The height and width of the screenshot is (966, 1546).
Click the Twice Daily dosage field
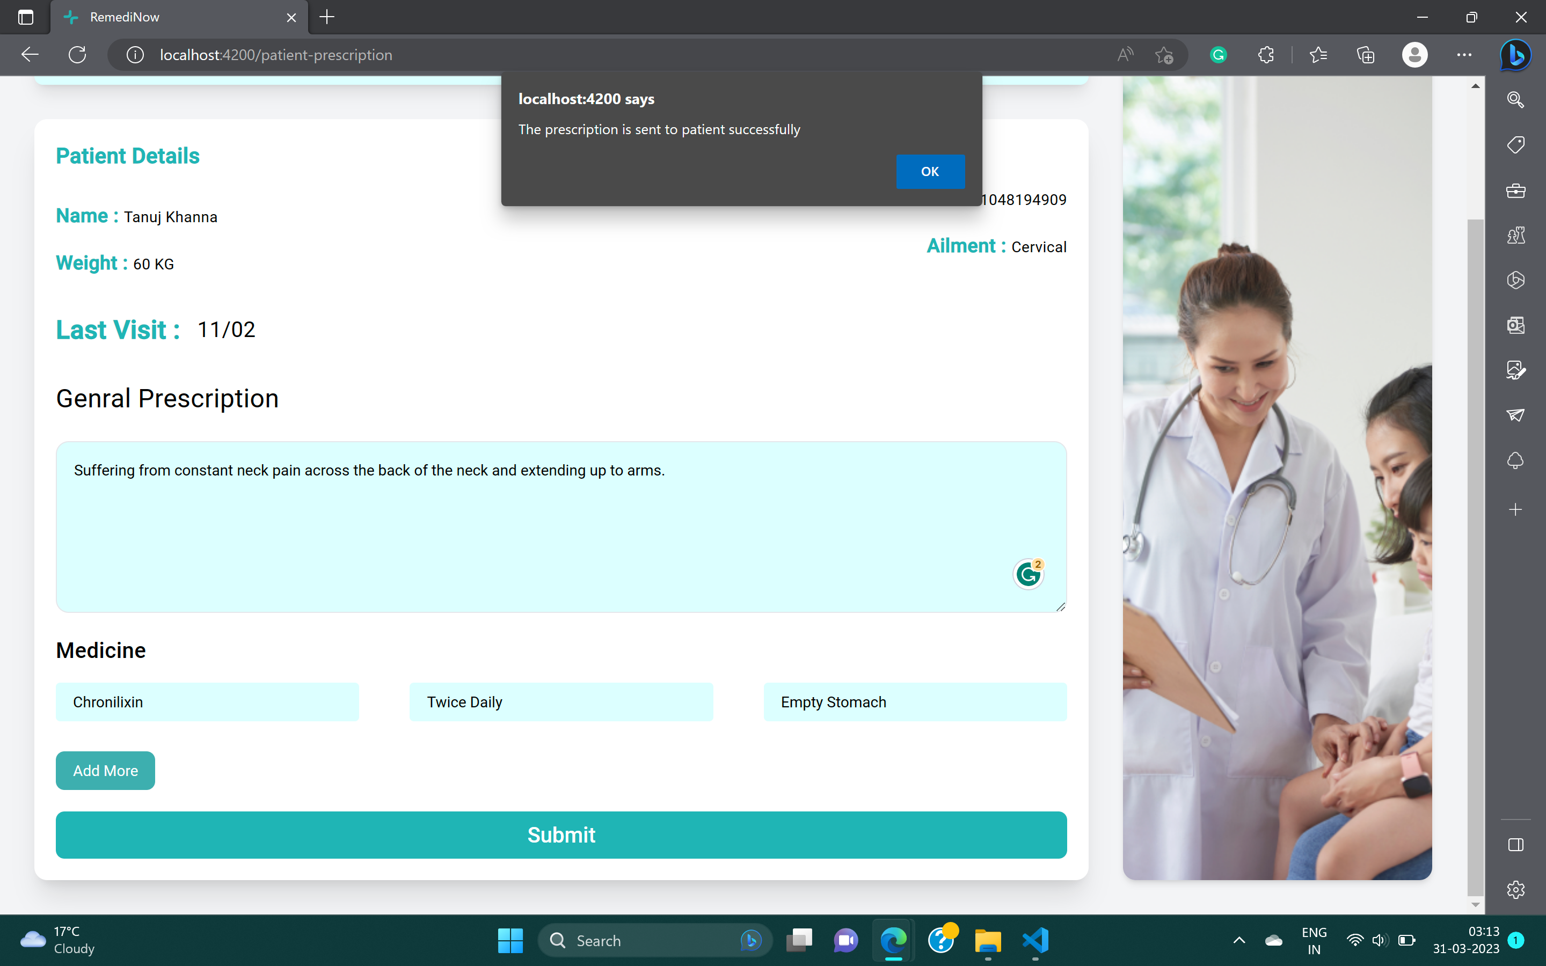(x=560, y=701)
